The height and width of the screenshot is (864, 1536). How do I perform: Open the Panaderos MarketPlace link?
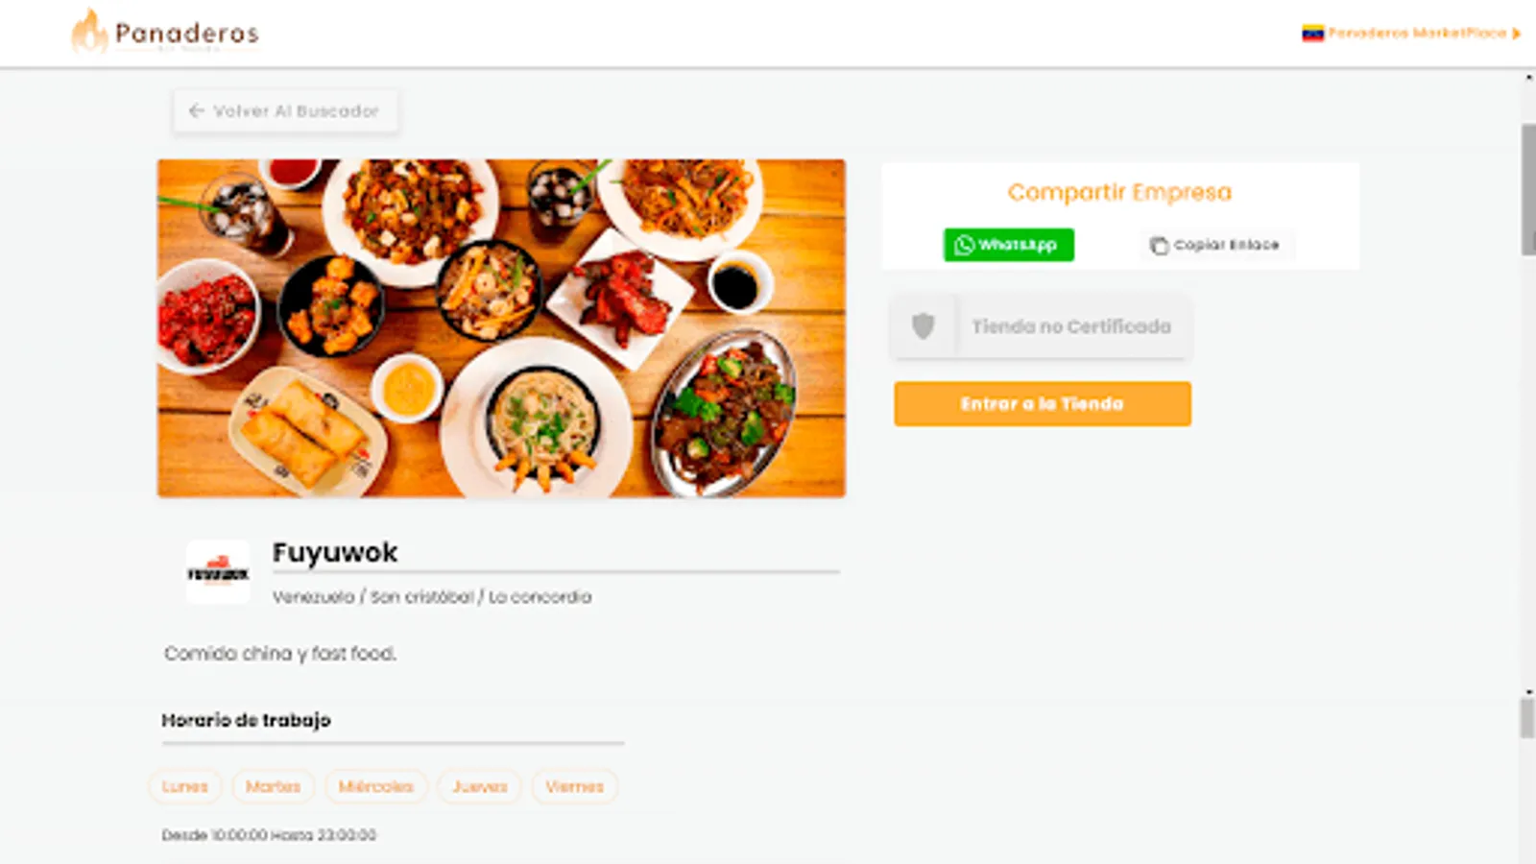[x=1417, y=34]
